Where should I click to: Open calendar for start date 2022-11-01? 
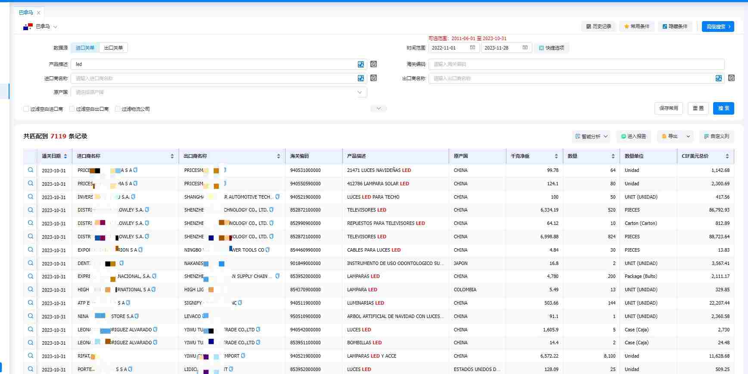[472, 47]
